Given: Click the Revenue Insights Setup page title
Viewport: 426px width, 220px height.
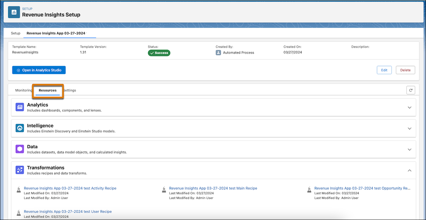Looking at the screenshot, I should point(51,14).
